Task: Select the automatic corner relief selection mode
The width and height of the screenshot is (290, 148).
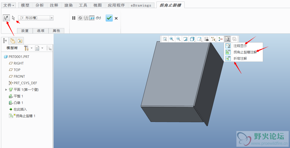Action: coord(6,18)
